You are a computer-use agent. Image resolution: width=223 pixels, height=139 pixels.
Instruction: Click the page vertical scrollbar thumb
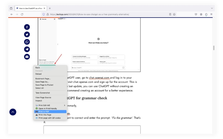(214, 48)
